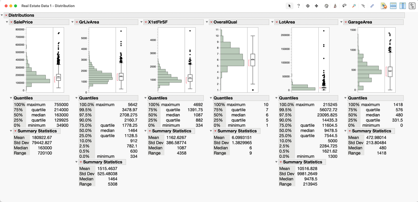Screen dimensions: 418x202
Task: Collapse the GarageArea Quantiles disclosure triangle
Action: tap(345, 98)
